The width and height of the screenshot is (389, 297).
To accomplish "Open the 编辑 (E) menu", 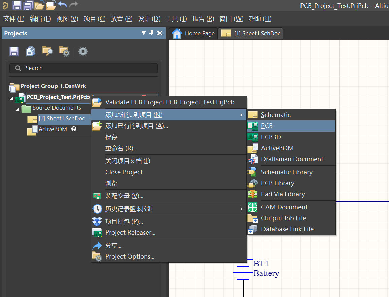I will tap(40, 19).
